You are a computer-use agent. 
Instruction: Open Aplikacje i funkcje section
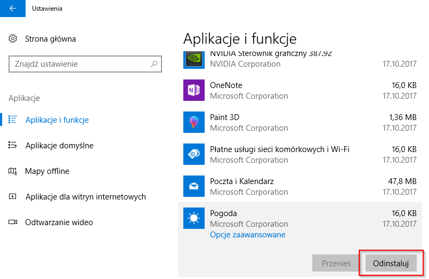(57, 120)
